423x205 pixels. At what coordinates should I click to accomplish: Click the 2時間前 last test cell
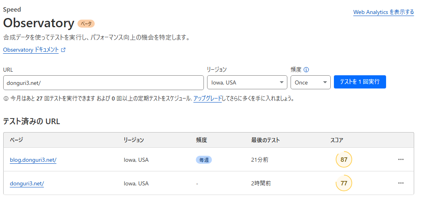[x=261, y=183]
